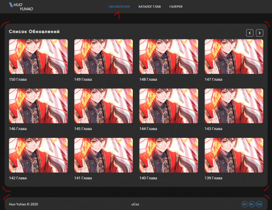The image size is (272, 210).
Task: Switch to the Обновления tab
Action: pyautogui.click(x=119, y=7)
